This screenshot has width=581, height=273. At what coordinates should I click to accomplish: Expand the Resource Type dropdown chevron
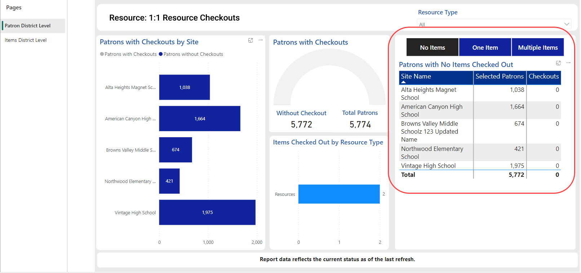point(567,24)
